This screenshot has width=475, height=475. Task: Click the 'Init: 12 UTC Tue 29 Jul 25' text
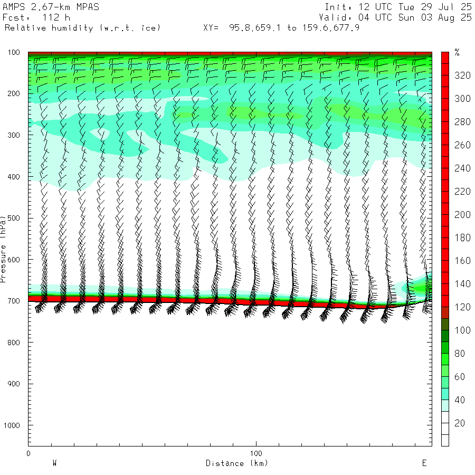[398, 7]
